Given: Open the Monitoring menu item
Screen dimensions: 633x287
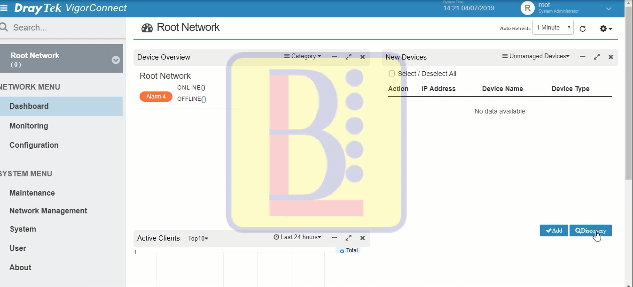Looking at the screenshot, I should click(x=29, y=126).
